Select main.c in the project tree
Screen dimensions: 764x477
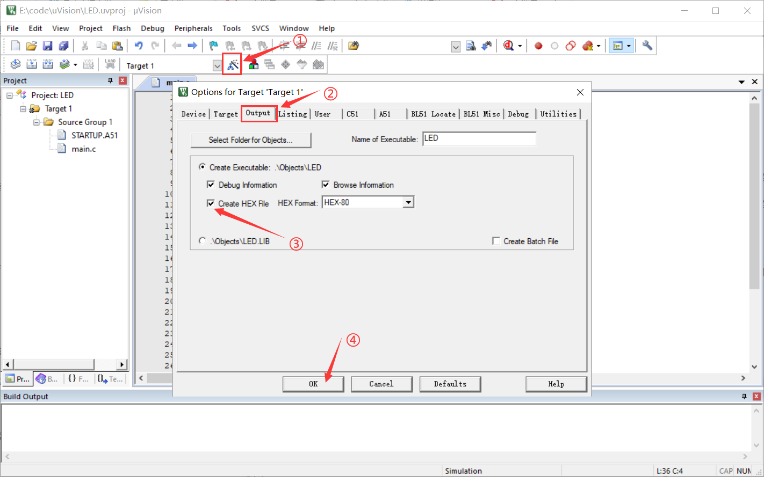[84, 149]
